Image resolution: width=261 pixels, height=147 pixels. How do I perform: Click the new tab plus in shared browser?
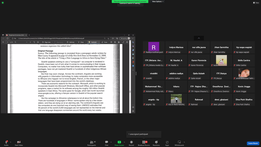29,35
